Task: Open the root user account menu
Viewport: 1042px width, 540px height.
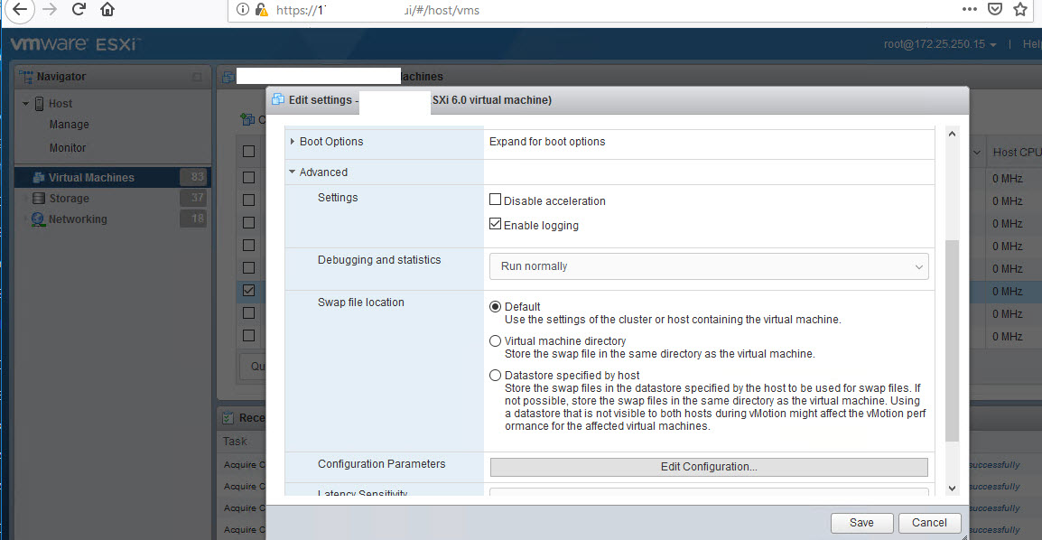Action: (x=940, y=44)
